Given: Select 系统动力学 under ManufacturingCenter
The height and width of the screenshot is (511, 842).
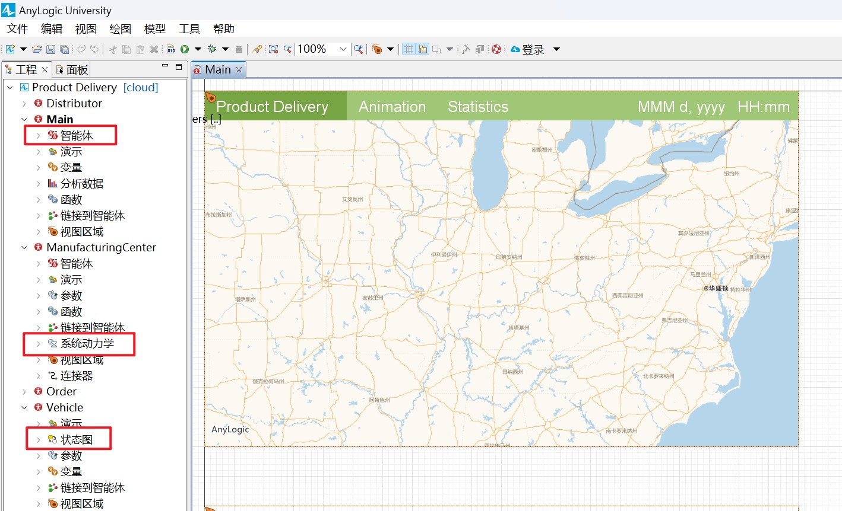Looking at the screenshot, I should pos(87,344).
